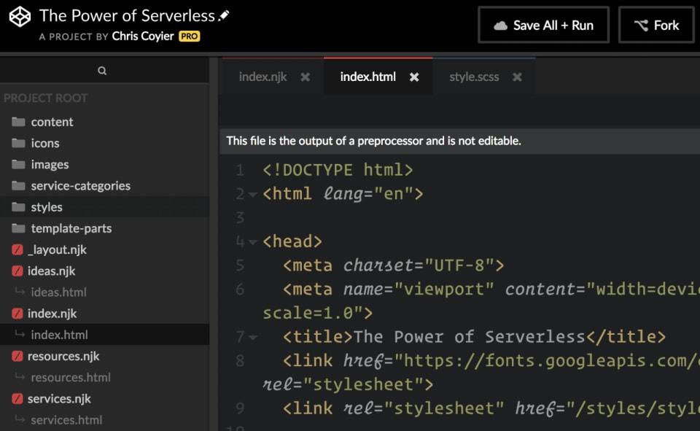Viewport: 700px width, 431px height.
Task: Close the style.scss tab
Action: point(517,77)
